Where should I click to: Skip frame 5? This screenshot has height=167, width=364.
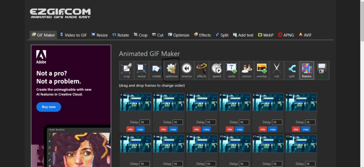263,129
